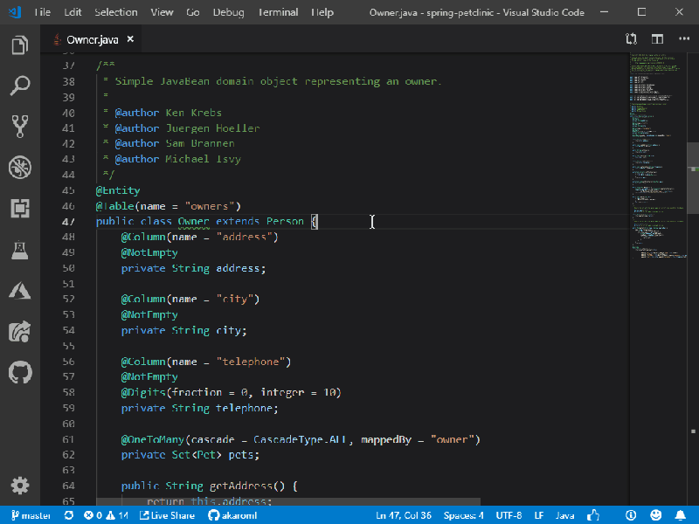
Task: Open the UTF-8 encoding selector
Action: click(x=509, y=515)
